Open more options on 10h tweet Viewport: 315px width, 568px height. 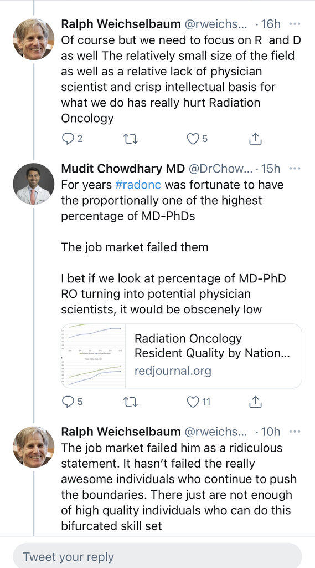coord(295,432)
